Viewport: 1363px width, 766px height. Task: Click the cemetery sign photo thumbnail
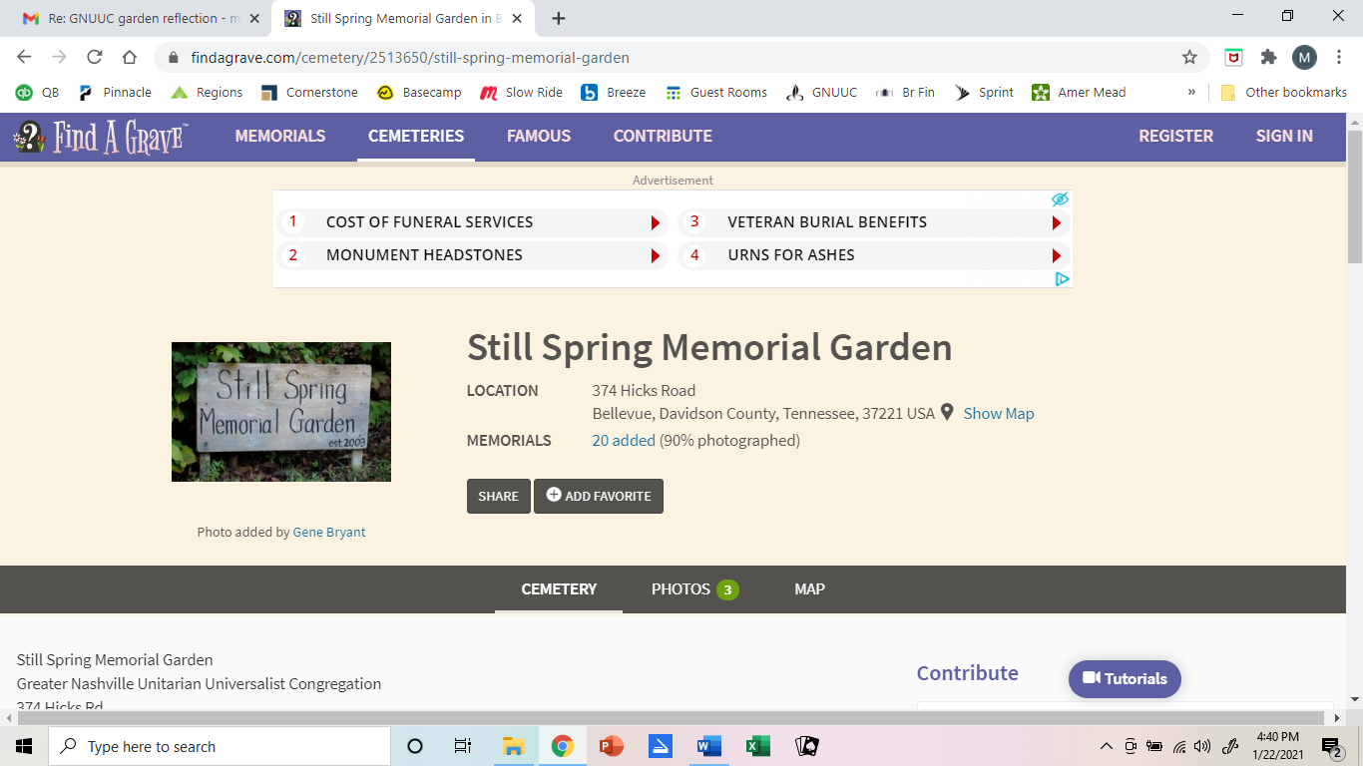point(281,412)
